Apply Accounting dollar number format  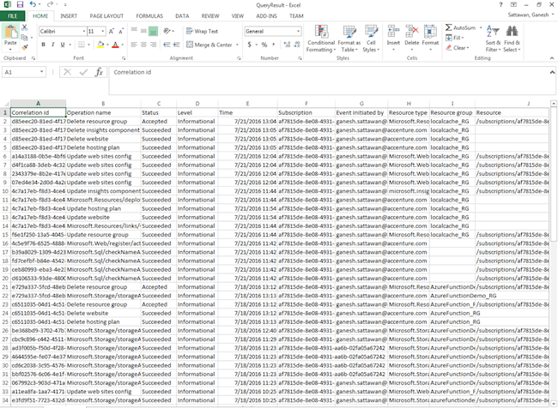[x=250, y=45]
